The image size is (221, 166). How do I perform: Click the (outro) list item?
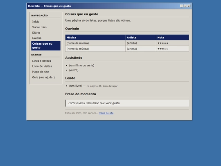tap(74, 70)
